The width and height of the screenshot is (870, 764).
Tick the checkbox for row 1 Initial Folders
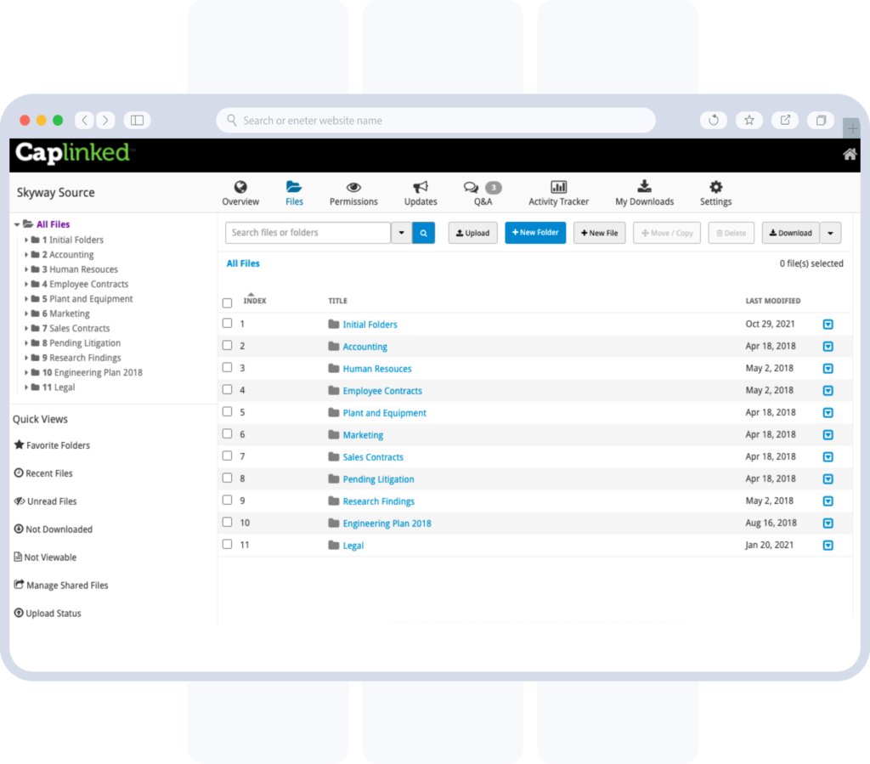click(x=227, y=323)
